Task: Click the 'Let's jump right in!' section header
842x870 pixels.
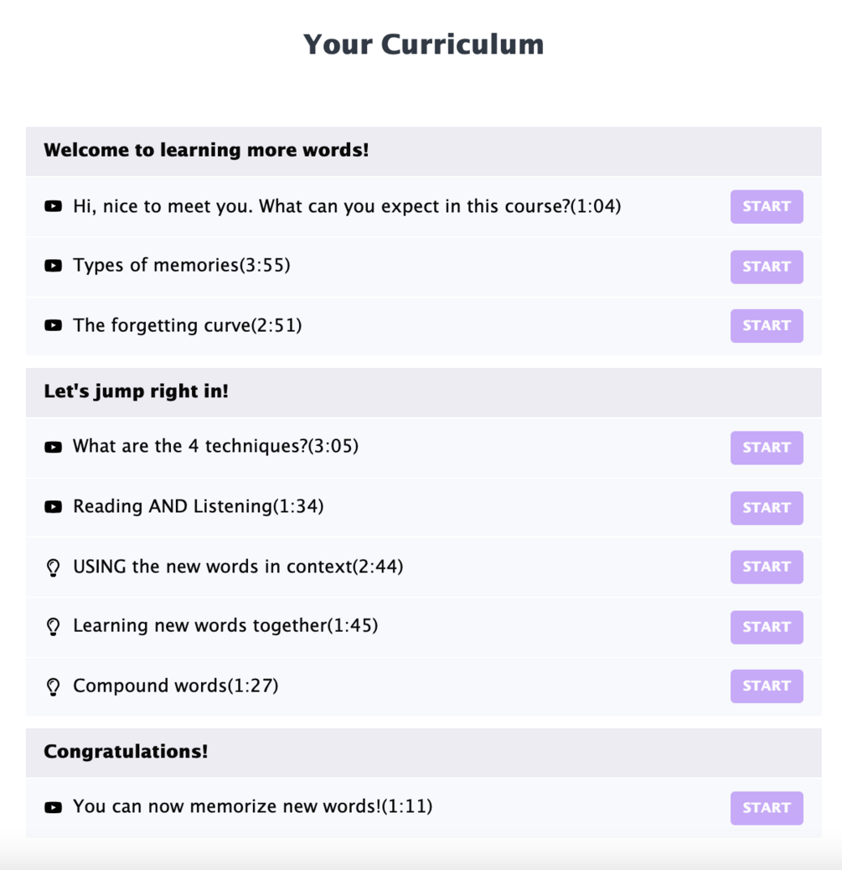Action: pyautogui.click(x=136, y=391)
